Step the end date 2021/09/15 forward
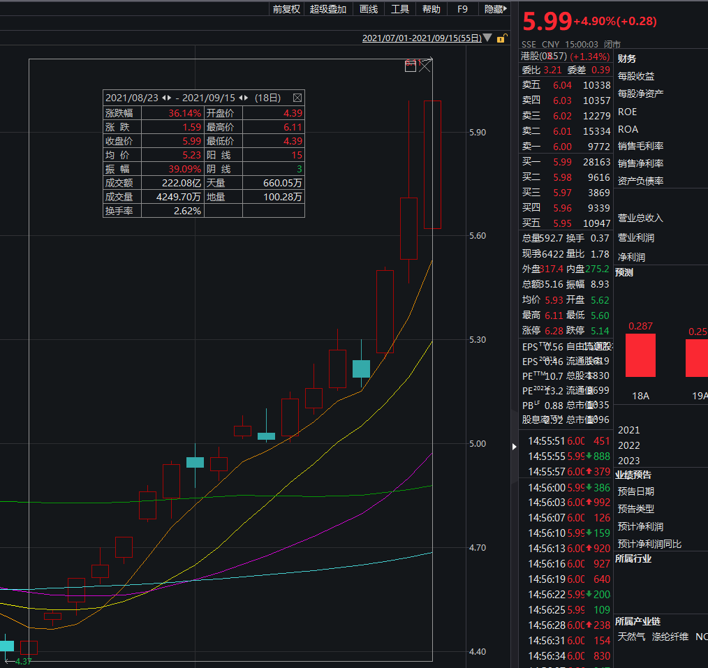This screenshot has height=668, width=708. (x=246, y=98)
